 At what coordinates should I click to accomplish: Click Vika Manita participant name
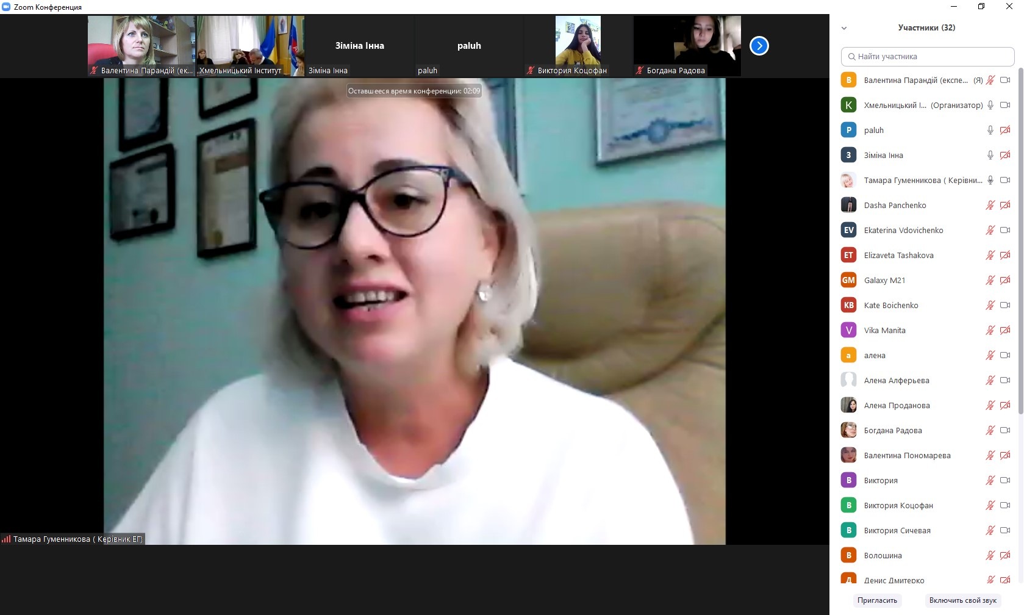884,330
